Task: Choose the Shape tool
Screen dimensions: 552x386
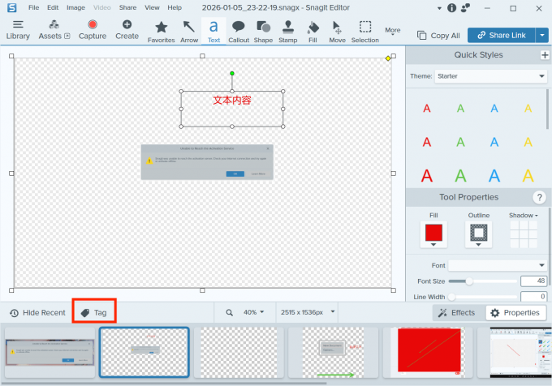Action: 263,31
